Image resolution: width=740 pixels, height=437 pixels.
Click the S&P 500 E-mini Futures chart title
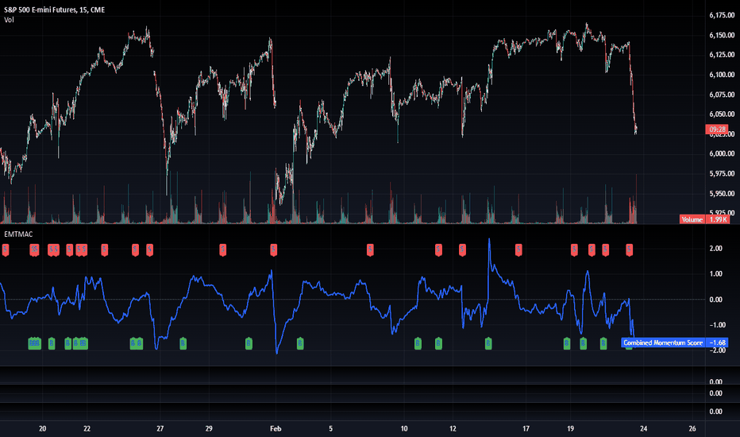[54, 10]
